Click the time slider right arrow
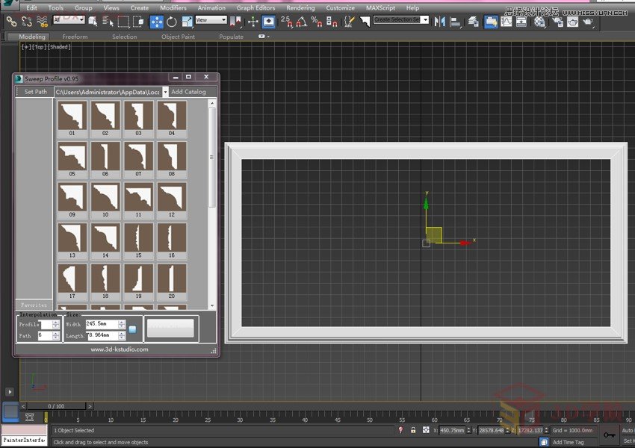Viewport: 635px width, 448px height. click(90, 406)
